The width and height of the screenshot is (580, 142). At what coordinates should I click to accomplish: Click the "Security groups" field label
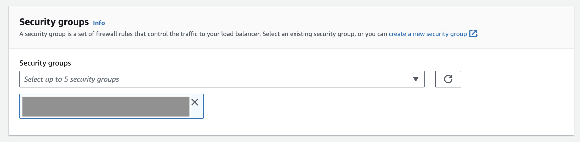tap(45, 63)
